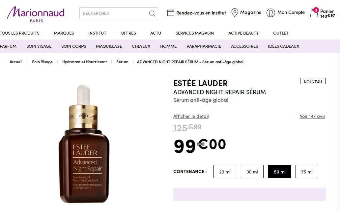Screen dimensions: 340x211
Task: Open the MAQUILLAGE category
Action: tap(109, 46)
